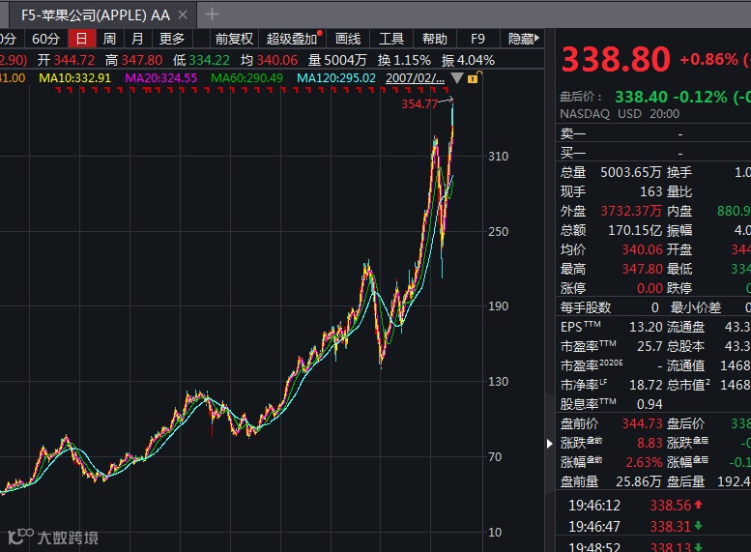Switch to the 周 weekly period
751x552 pixels.
pos(109,39)
